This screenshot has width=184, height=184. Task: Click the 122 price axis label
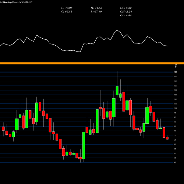click(x=176, y=90)
